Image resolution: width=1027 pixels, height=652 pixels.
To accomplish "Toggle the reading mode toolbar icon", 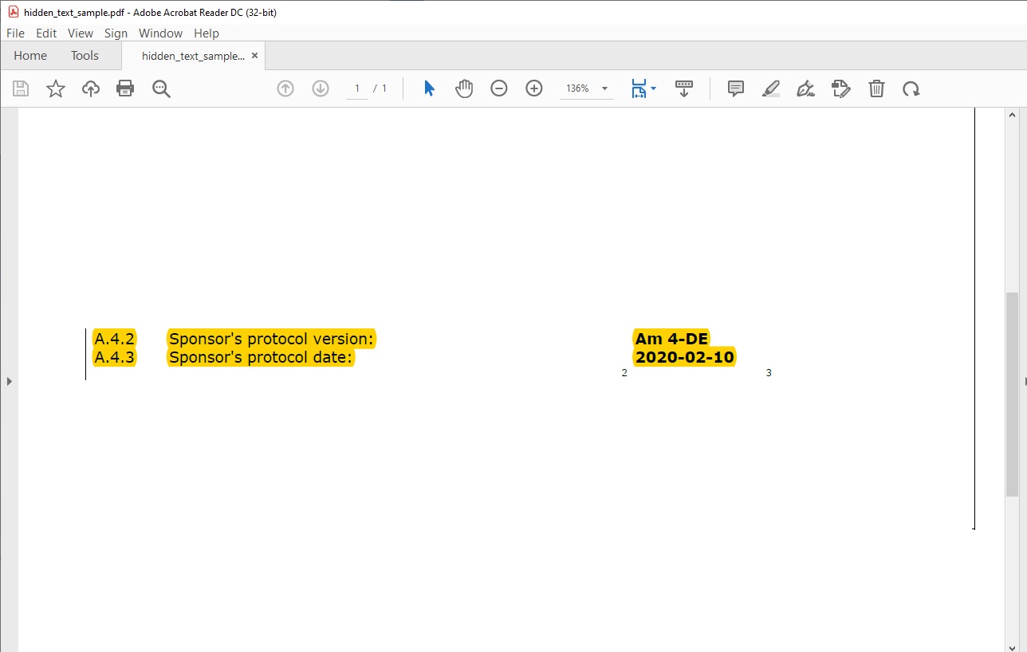I will 684,88.
